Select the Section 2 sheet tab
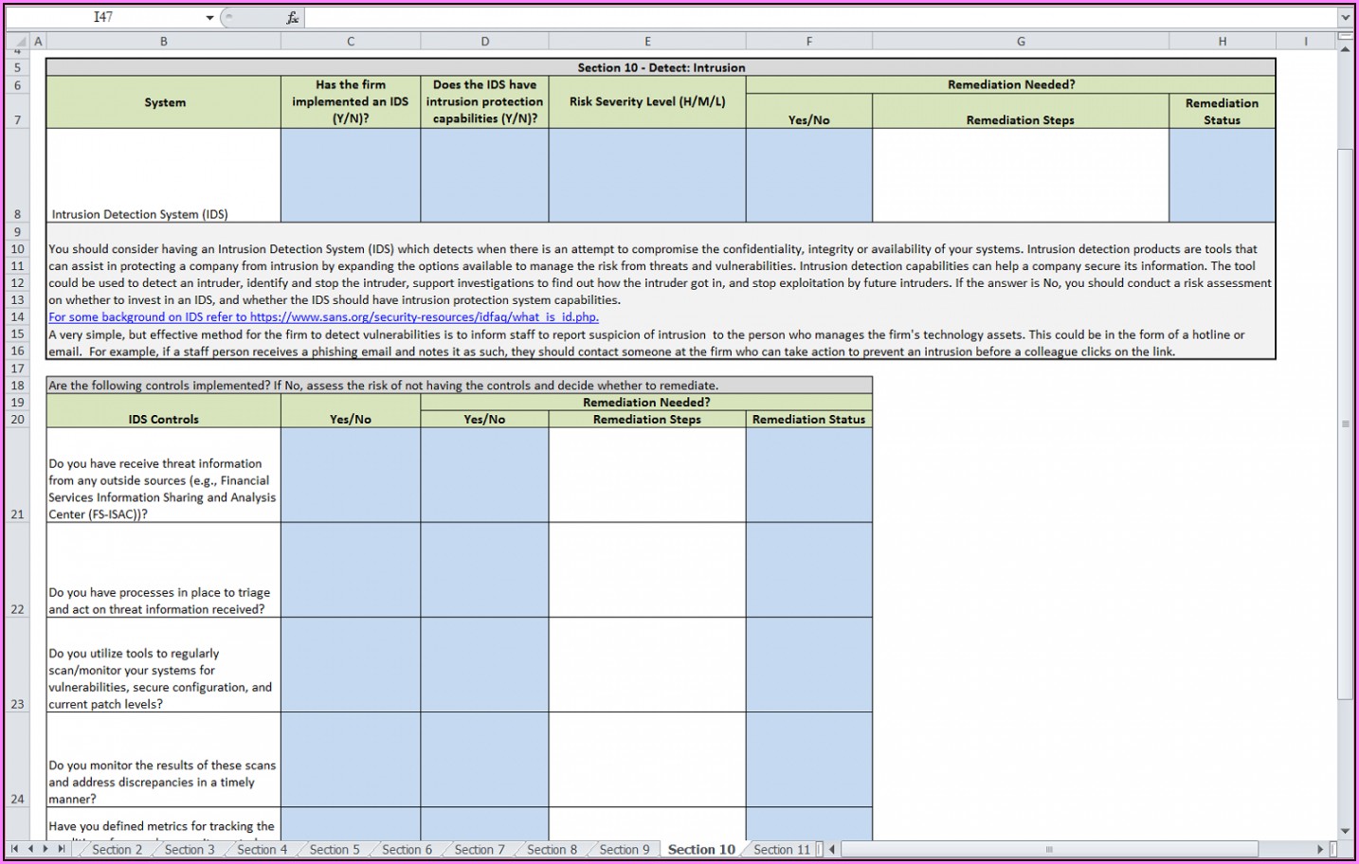This screenshot has width=1359, height=864. click(x=117, y=850)
